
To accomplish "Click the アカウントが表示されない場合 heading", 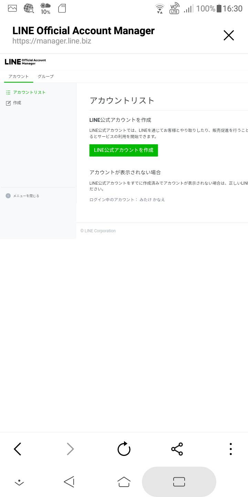I will 125,172.
